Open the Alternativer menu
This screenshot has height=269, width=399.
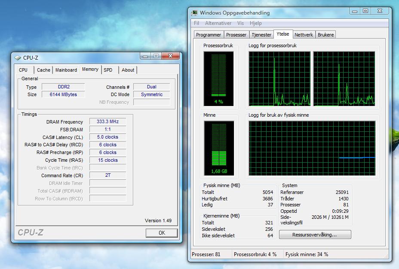pyautogui.click(x=218, y=23)
